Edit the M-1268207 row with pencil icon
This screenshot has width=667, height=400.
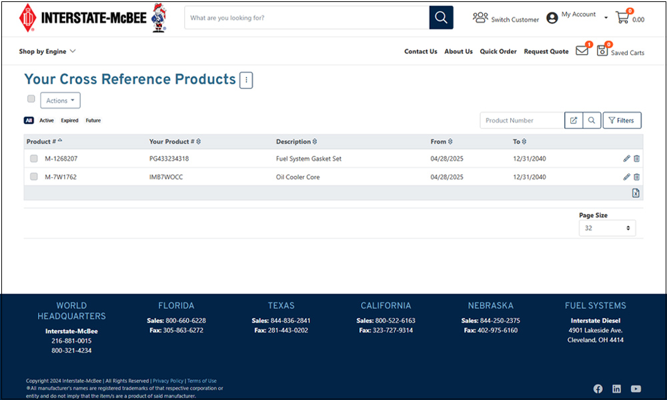click(626, 159)
